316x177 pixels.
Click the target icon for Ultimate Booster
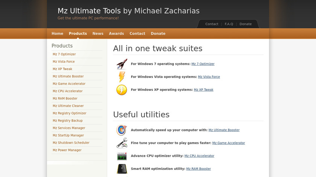tap(122, 130)
